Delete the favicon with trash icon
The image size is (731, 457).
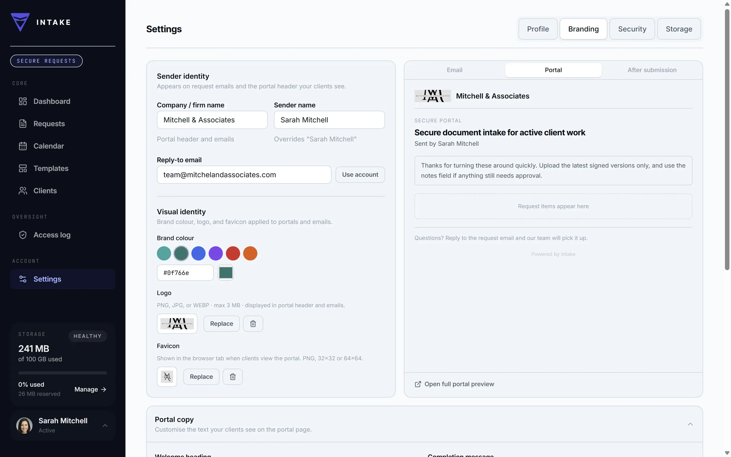tap(232, 377)
